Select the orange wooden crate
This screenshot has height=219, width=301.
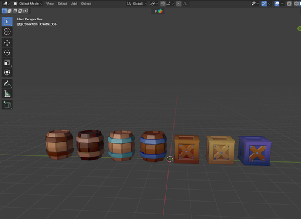187,149
